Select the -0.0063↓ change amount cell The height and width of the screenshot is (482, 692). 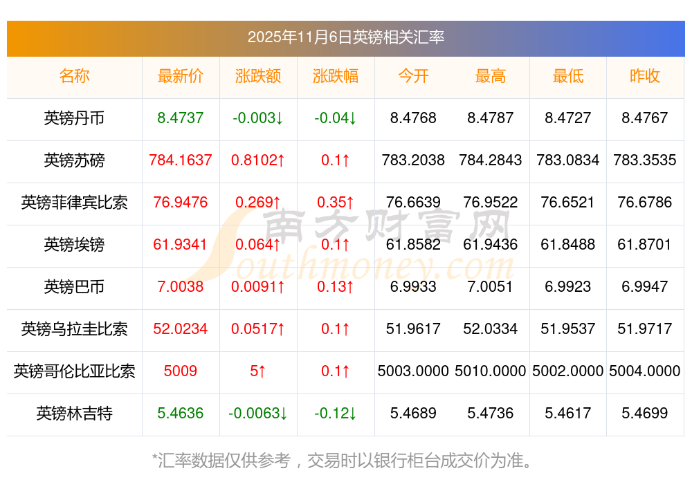pyautogui.click(x=257, y=414)
